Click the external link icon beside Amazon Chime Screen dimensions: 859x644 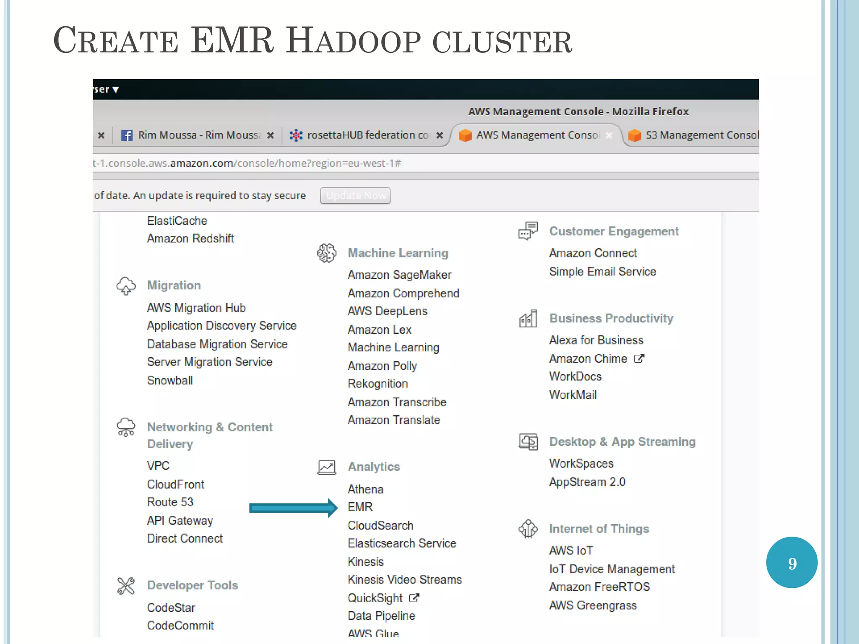coord(639,358)
